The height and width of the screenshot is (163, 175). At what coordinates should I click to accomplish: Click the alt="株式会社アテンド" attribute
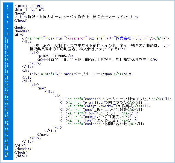(127, 38)
